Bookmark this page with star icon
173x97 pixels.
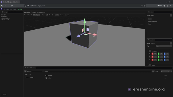click(x=145, y=6)
